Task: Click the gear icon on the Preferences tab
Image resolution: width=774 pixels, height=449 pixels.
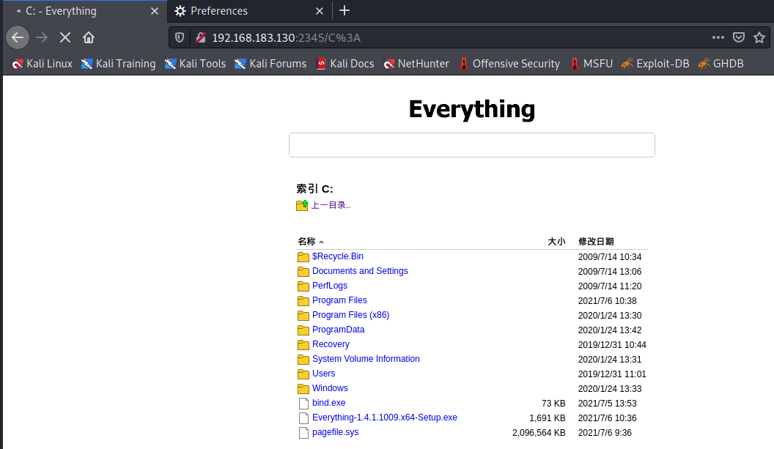Action: (x=180, y=11)
